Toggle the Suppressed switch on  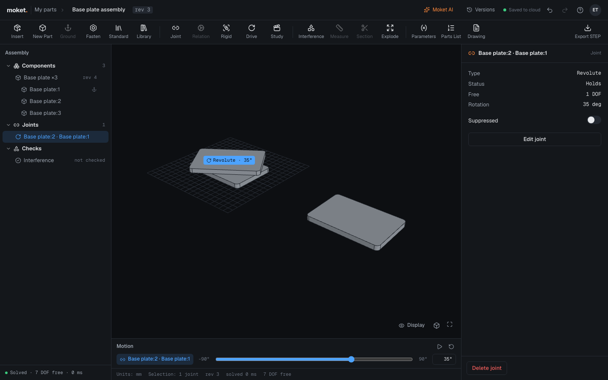[594, 120]
